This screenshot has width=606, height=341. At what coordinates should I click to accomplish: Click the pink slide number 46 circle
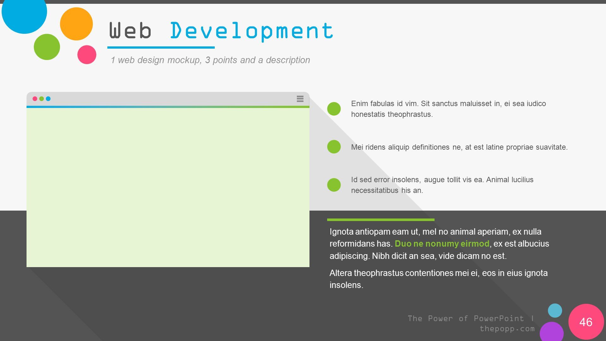pyautogui.click(x=586, y=322)
